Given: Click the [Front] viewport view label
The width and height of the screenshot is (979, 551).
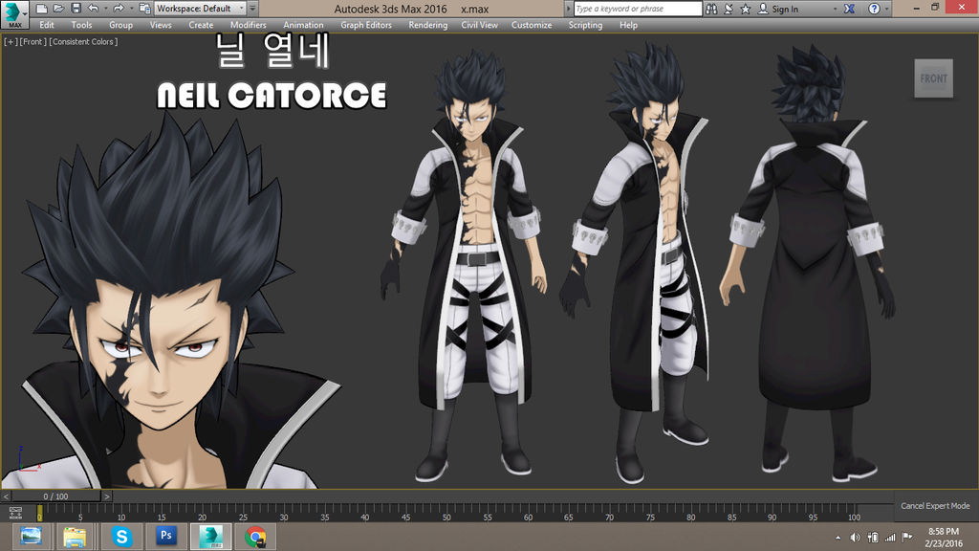Looking at the screenshot, I should pyautogui.click(x=33, y=42).
